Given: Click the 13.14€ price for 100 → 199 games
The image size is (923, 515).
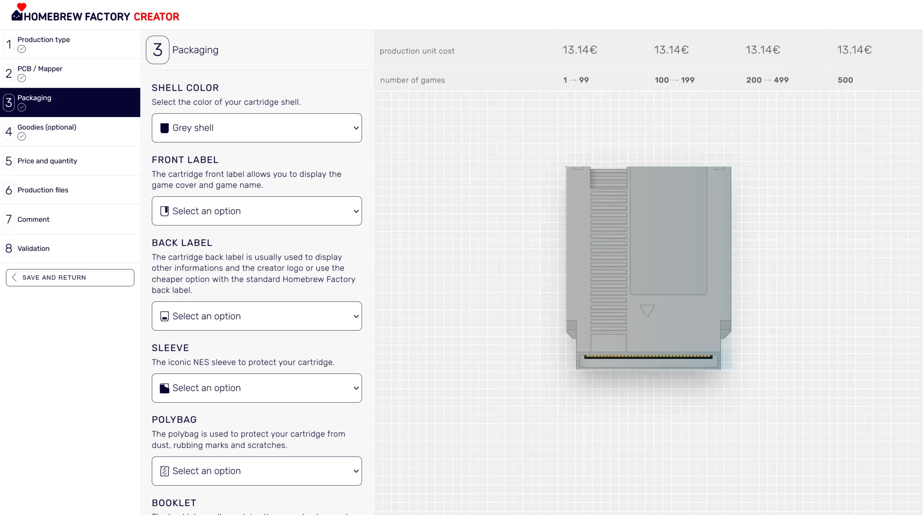Looking at the screenshot, I should [671, 50].
